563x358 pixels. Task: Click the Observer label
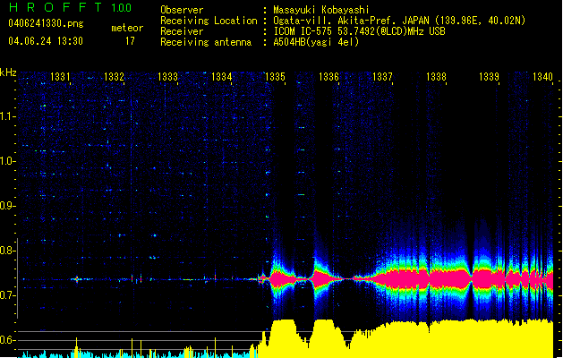182,10
